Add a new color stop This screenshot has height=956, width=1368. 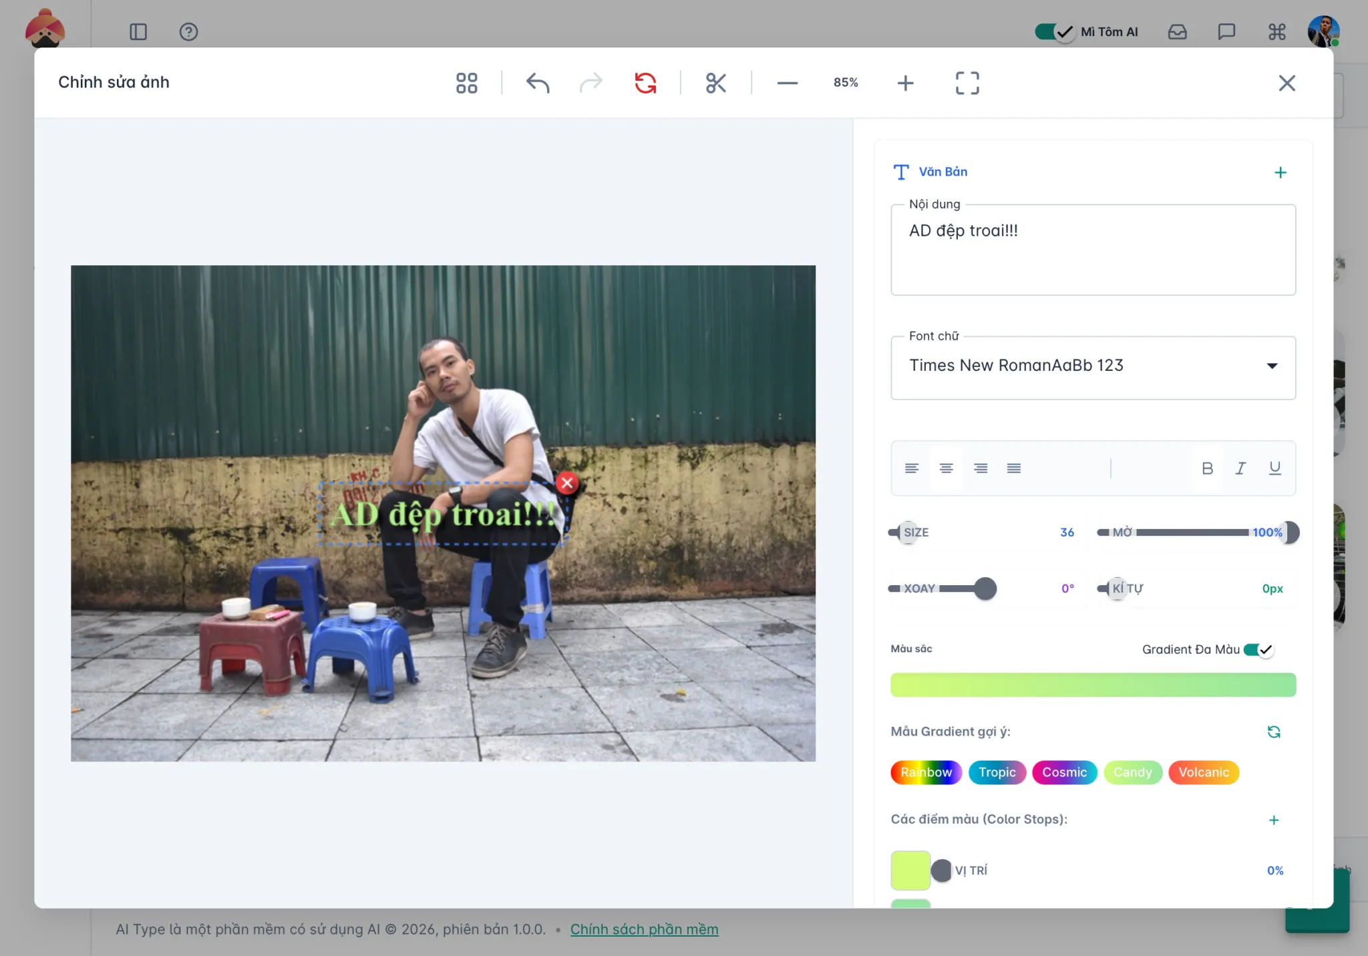point(1273,820)
